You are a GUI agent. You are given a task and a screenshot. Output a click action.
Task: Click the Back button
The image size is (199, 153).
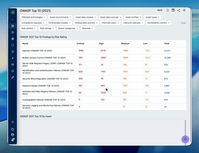coord(160,10)
